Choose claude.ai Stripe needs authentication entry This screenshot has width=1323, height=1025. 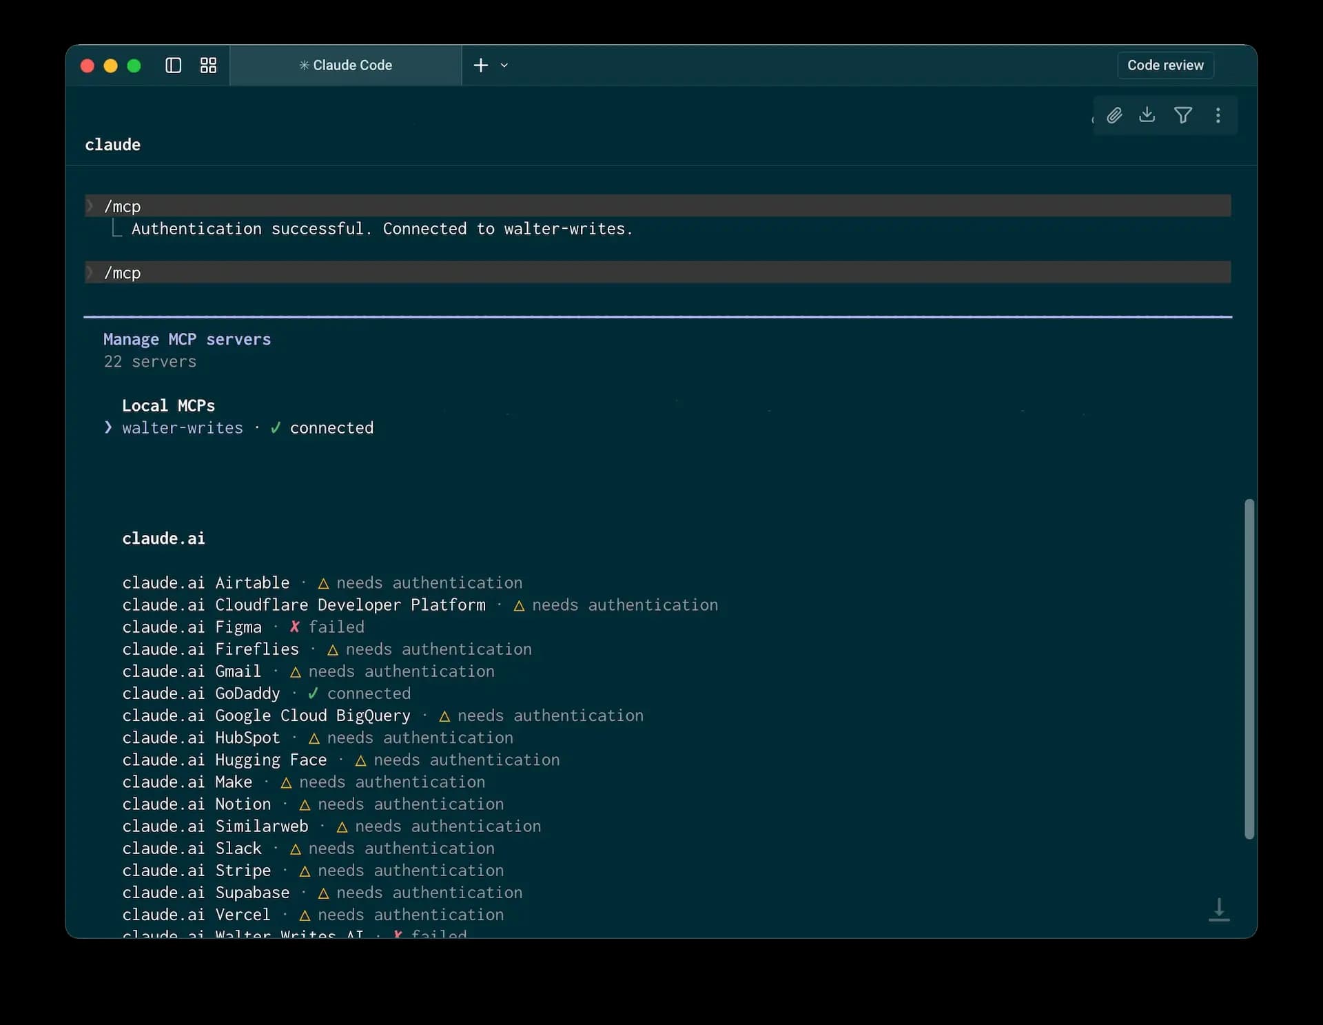coord(313,871)
